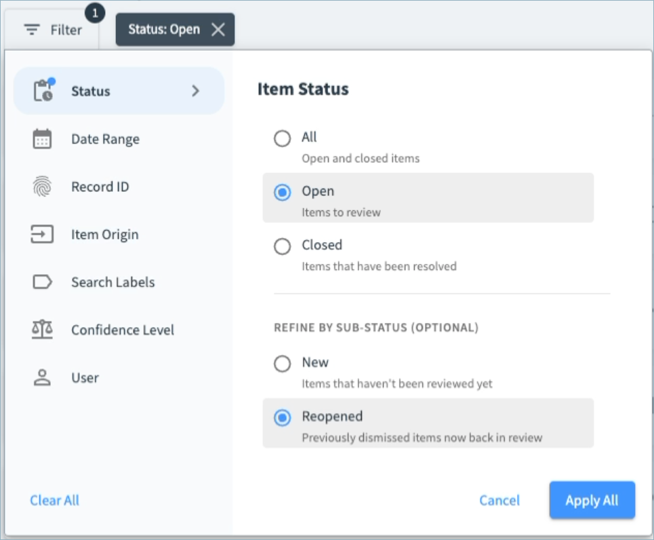Screen dimensions: 654x540
Task: Click the Cancel link
Action: pyautogui.click(x=499, y=500)
